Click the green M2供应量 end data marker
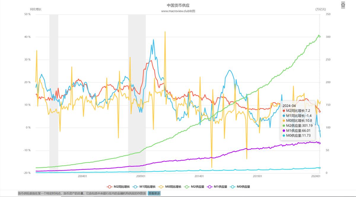The width and height of the screenshot is (356, 197). (x=320, y=36)
